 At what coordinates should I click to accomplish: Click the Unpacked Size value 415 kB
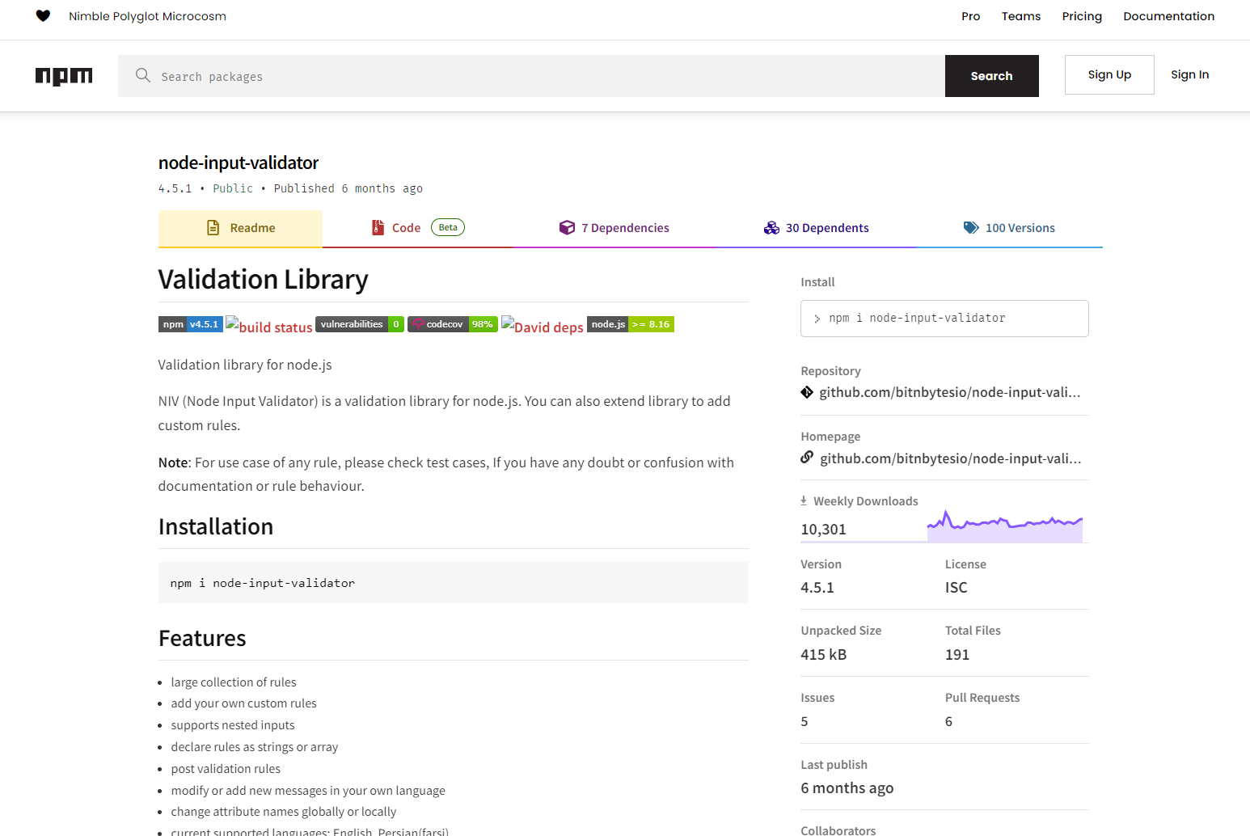[824, 655]
